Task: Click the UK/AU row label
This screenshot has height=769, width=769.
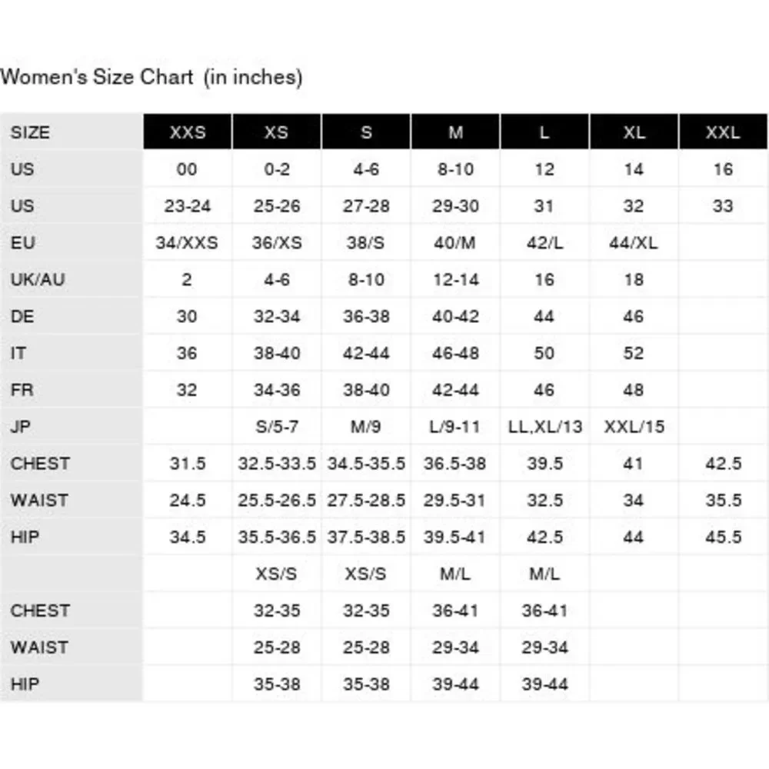Action: point(38,280)
